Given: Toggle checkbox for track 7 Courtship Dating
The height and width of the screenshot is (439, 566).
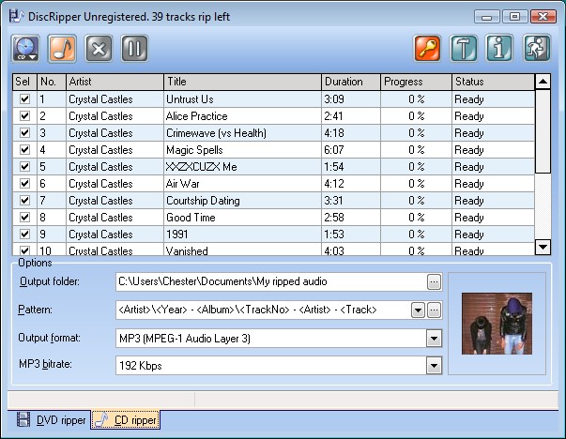Looking at the screenshot, I should click(x=24, y=201).
